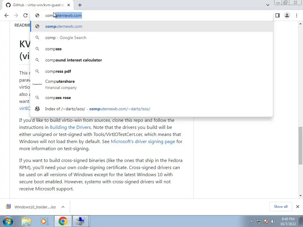Toggle the Chrome side panel icon
303x227 pixels.
(278, 15)
